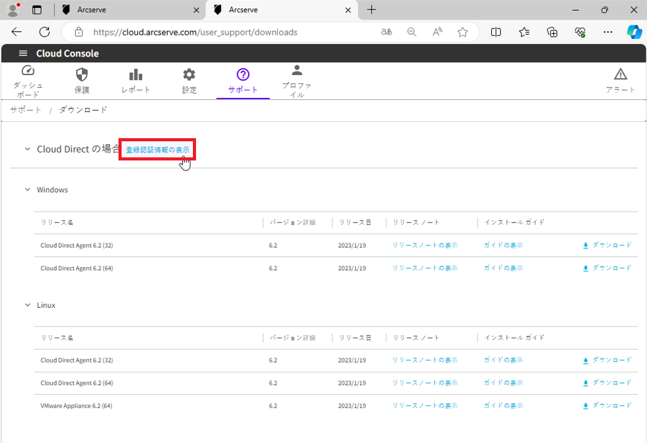This screenshot has height=443, width=647.
Task: Open the Copilot sidebar icon
Action: 634,32
